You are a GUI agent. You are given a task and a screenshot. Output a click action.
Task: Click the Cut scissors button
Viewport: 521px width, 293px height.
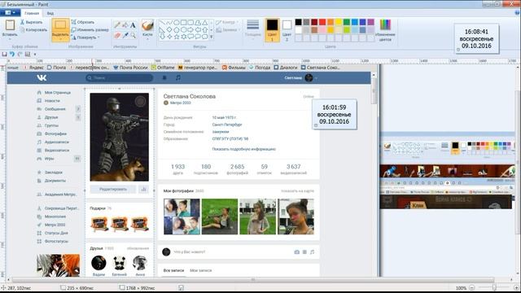[31, 22]
